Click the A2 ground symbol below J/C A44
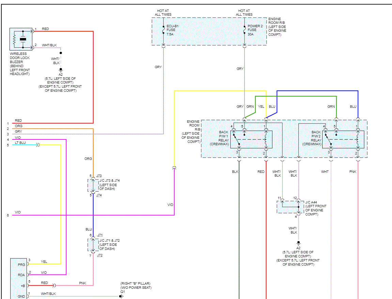The width and height of the screenshot is (392, 299). click(298, 243)
